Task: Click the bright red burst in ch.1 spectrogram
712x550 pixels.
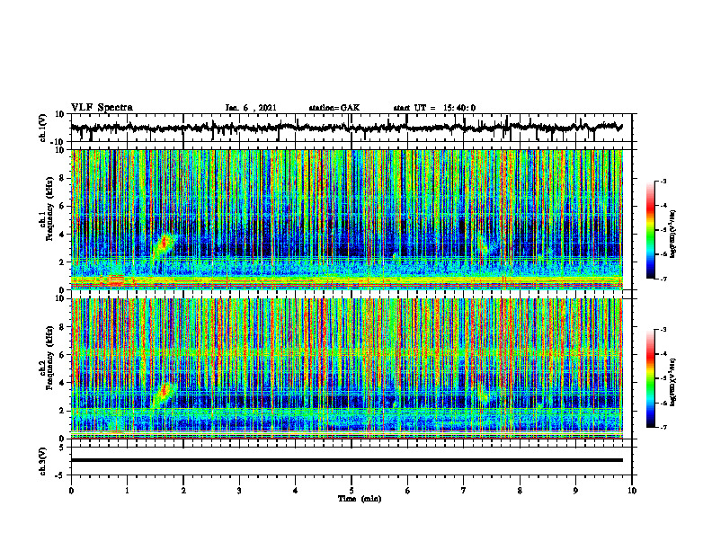Action: pos(164,244)
